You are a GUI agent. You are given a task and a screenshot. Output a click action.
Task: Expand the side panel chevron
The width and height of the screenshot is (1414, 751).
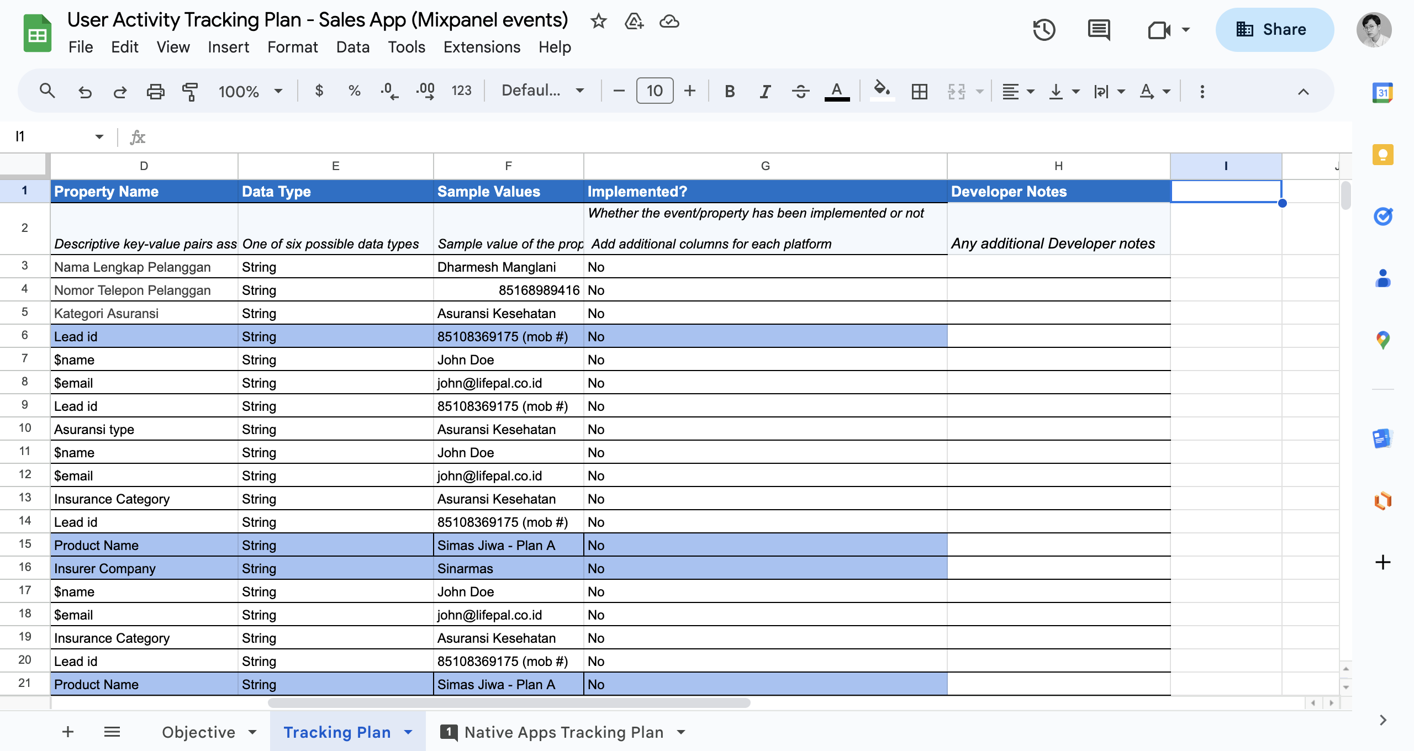click(x=1383, y=720)
